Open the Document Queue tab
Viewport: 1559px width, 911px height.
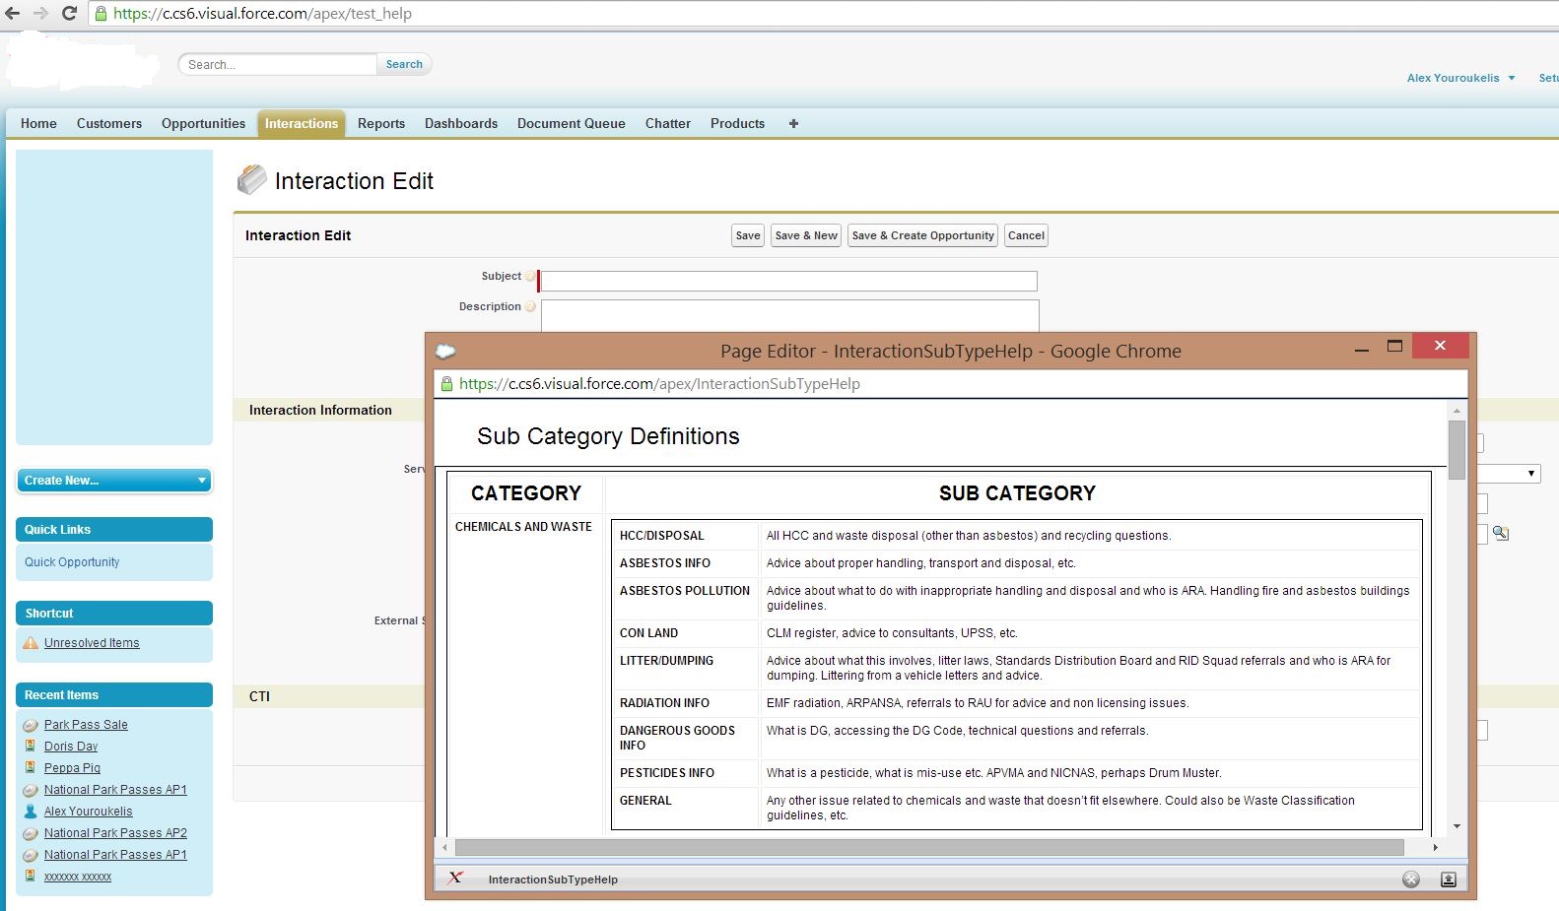point(571,124)
